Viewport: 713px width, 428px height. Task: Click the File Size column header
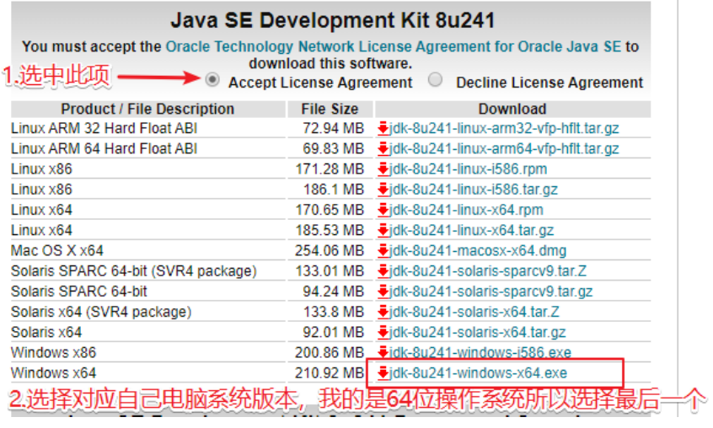click(330, 109)
